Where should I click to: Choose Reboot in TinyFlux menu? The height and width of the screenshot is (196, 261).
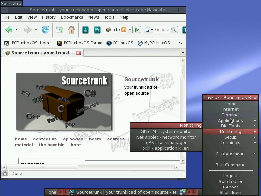click(231, 187)
